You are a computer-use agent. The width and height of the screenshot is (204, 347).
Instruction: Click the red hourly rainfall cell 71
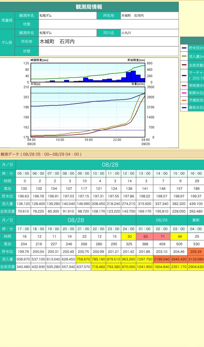(x=162, y=236)
